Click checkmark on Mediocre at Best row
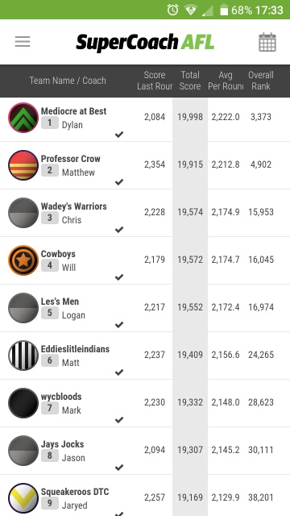290x516 pixels. pyautogui.click(x=119, y=135)
